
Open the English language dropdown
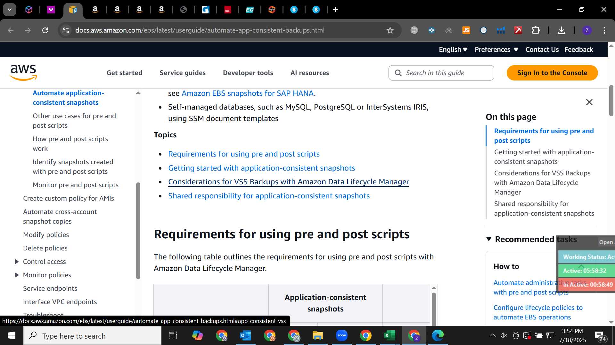click(453, 50)
